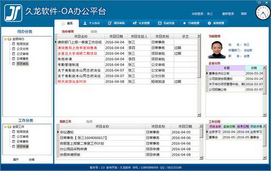The width and height of the screenshot is (271, 171).
Task: Open the 行政管理 tab
Action: (191, 23)
